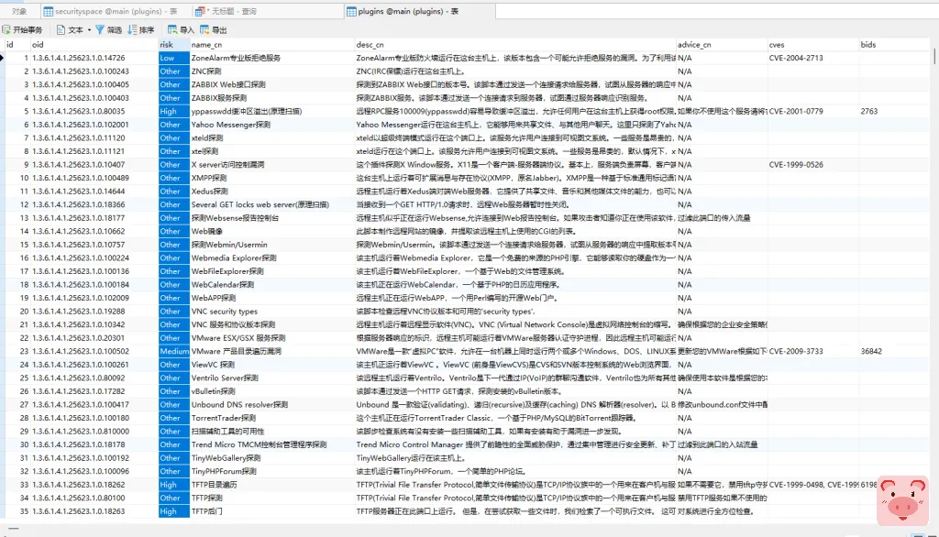Select the High risk cell of TFTP目录遍历 row 33
This screenshot has height=537, width=939.
click(x=173, y=485)
